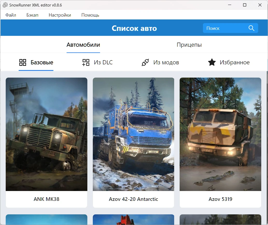
Task: Switch to the Из DLC filter tab
Action: [x=97, y=62]
